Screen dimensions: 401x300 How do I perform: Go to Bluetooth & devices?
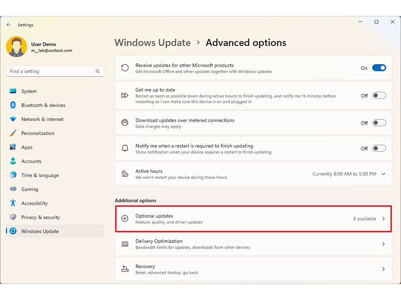click(55, 105)
